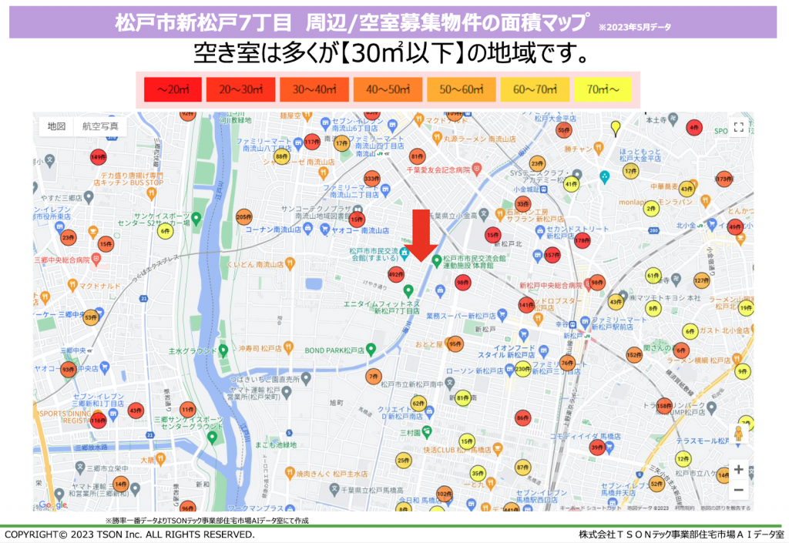Viewport: 789px width, 543px height.
Task: Click the 152件 orange marker
Action: pos(633,355)
